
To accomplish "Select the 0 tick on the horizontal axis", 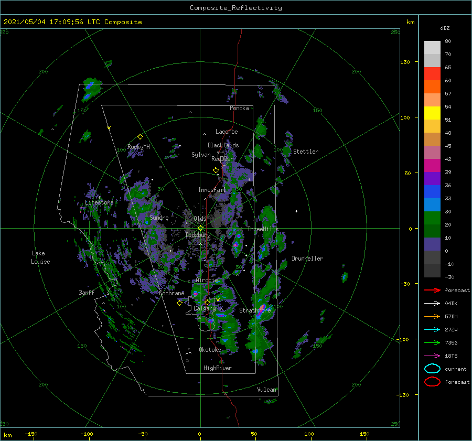I will pyautogui.click(x=199, y=434).
